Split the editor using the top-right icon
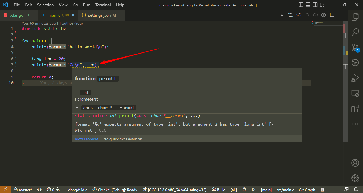The image size is (363, 193). pos(332,15)
